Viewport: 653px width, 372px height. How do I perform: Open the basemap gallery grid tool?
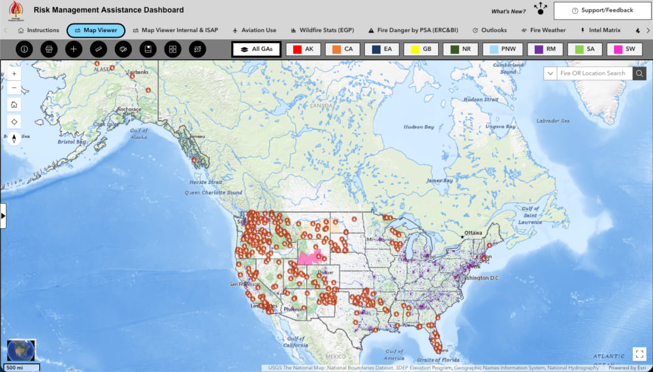pos(173,49)
